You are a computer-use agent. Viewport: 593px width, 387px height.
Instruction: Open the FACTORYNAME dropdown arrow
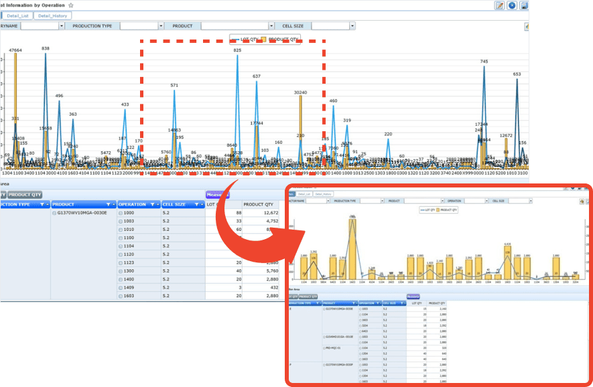point(62,25)
